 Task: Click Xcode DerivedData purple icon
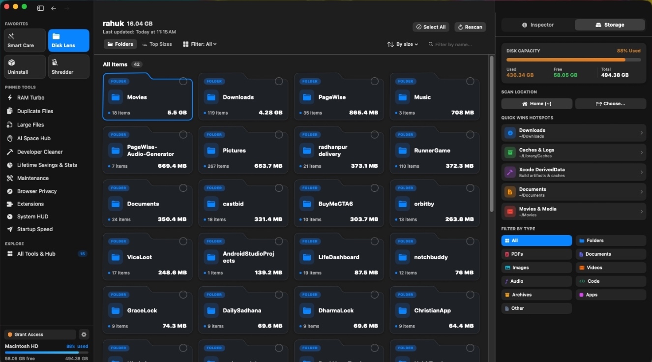(510, 172)
